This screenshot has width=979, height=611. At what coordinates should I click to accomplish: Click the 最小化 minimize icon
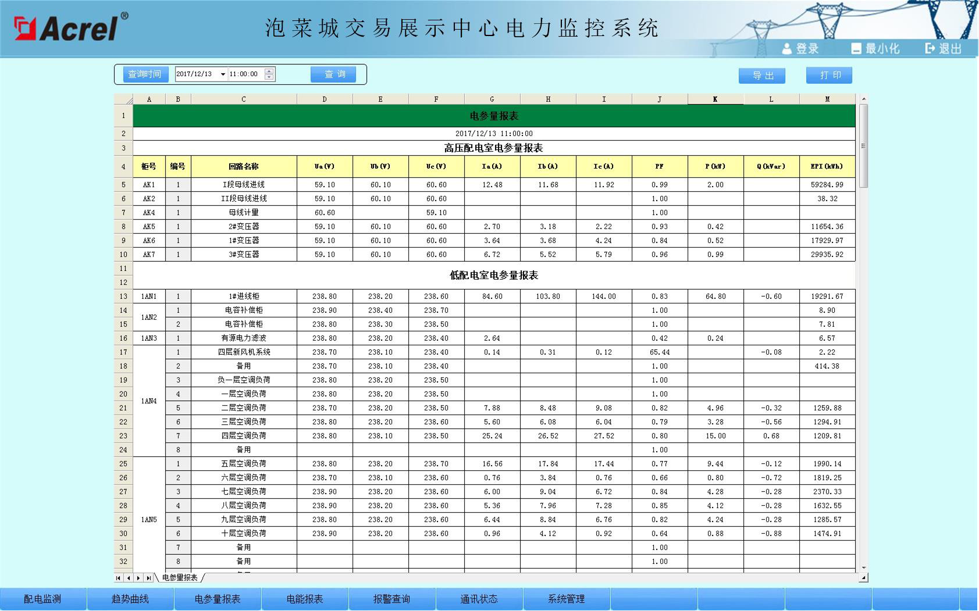(856, 49)
